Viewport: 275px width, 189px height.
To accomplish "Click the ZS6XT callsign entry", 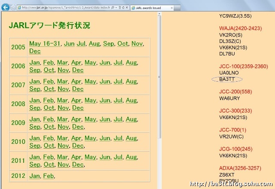I will [x=227, y=175].
